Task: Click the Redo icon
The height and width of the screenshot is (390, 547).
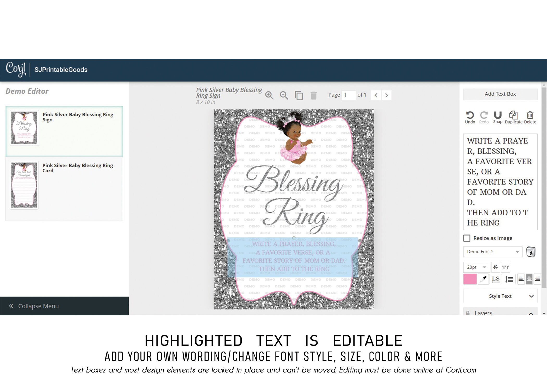Action: point(484,117)
